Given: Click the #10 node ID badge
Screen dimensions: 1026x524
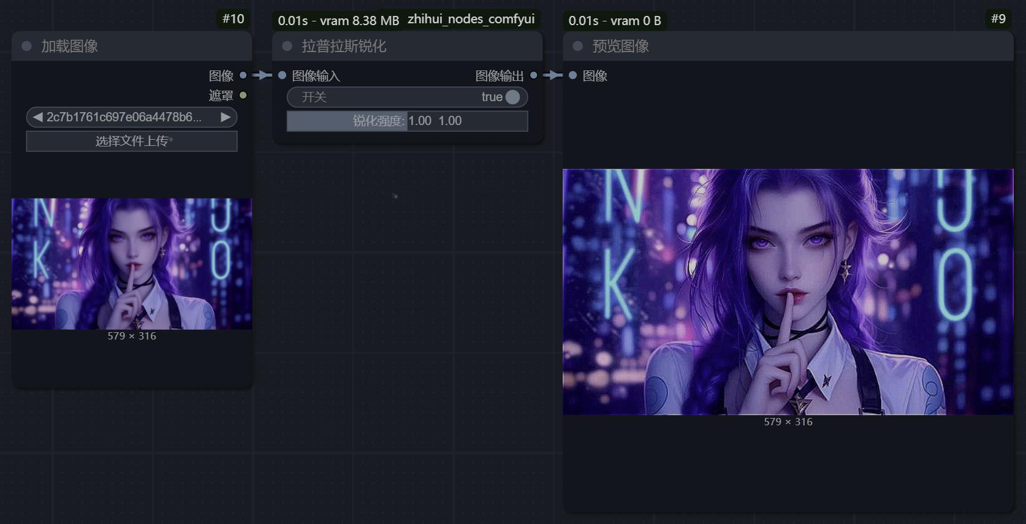Looking at the screenshot, I should [x=234, y=19].
